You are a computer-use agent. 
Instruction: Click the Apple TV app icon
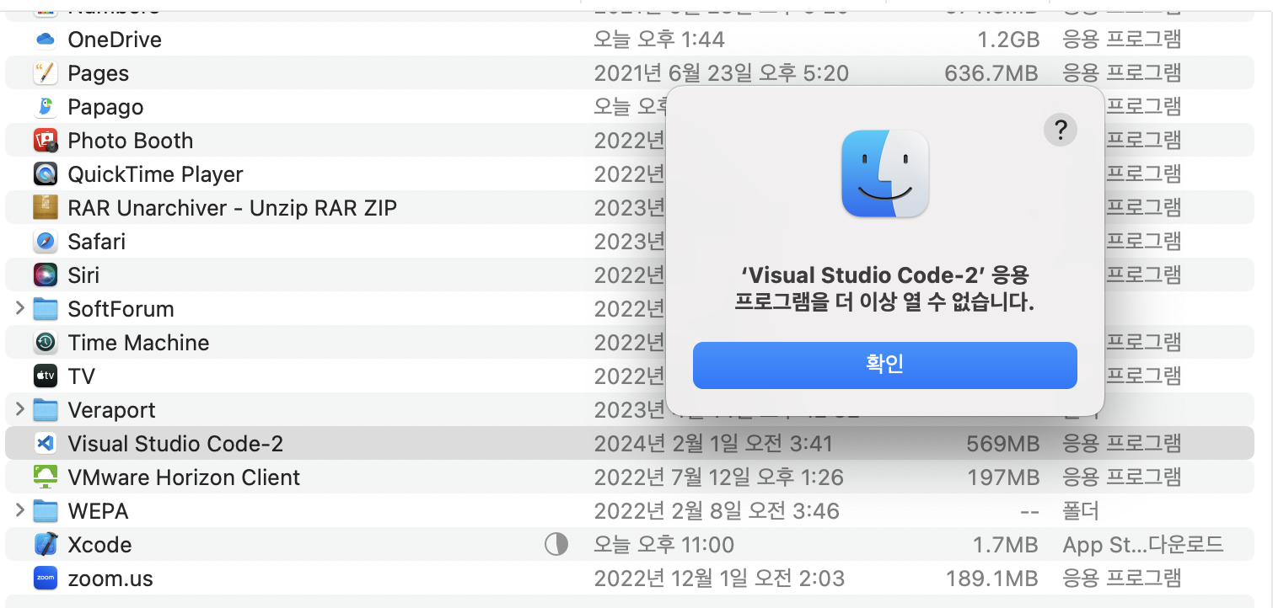[x=46, y=376]
